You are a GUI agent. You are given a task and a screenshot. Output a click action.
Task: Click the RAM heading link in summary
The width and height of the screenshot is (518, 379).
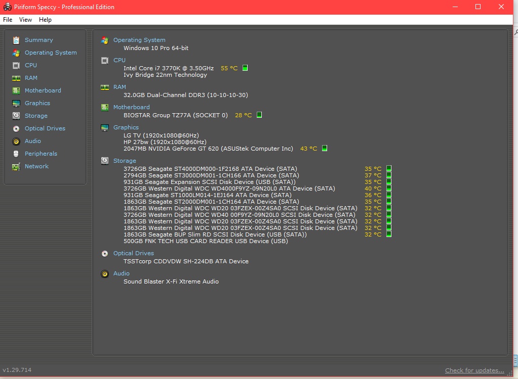pos(119,87)
